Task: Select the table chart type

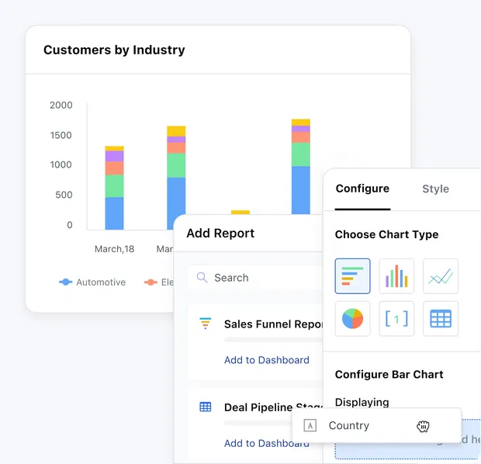Action: [x=441, y=319]
